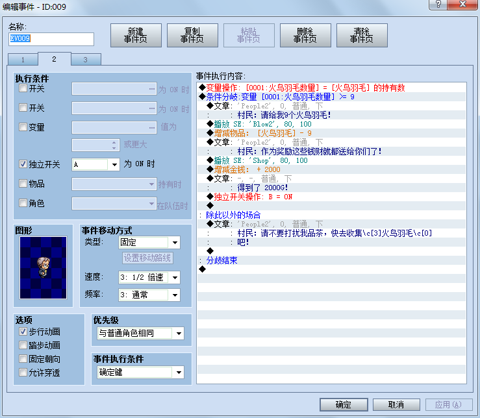This screenshot has width=480, height=418.
Task: Switch to event page tab 3
Action: [x=86, y=60]
